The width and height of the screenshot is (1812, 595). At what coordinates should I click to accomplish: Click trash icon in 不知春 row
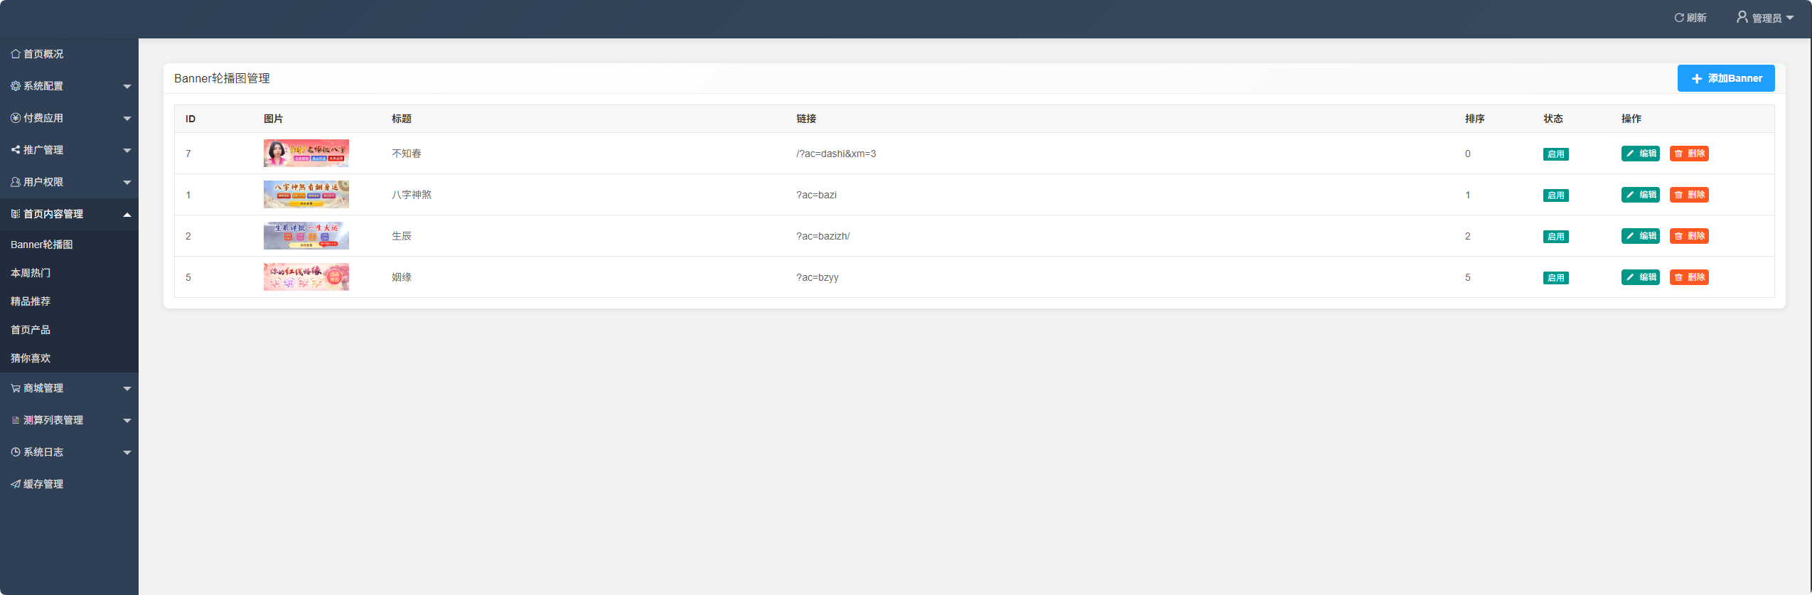tap(1678, 154)
